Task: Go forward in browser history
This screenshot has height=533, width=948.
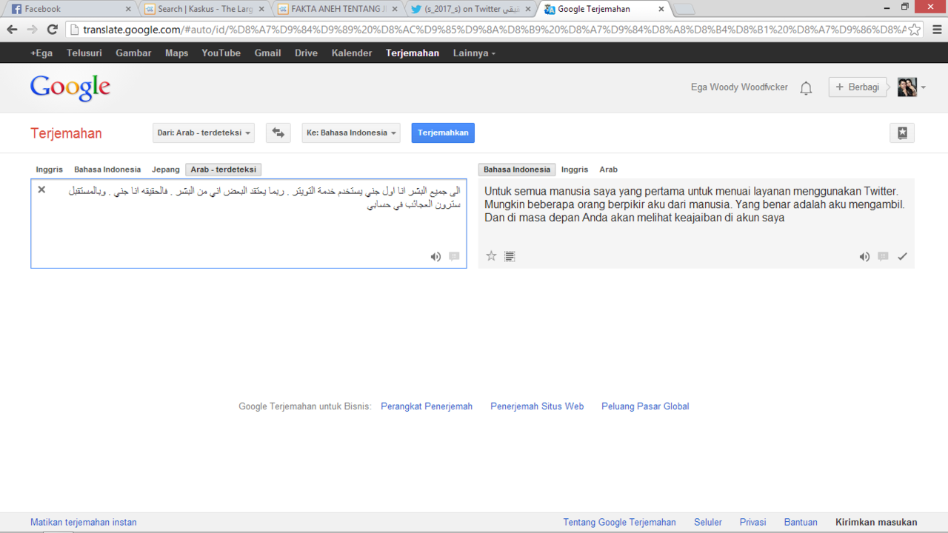Action: pyautogui.click(x=32, y=30)
